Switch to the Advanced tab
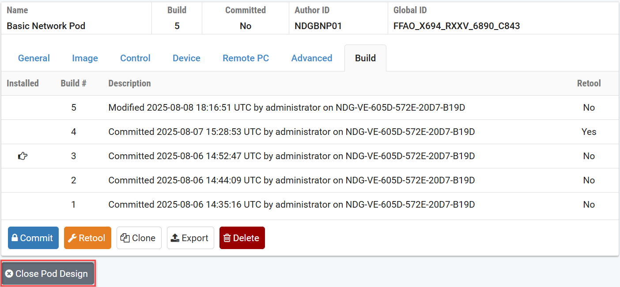620x287 pixels. tap(312, 58)
